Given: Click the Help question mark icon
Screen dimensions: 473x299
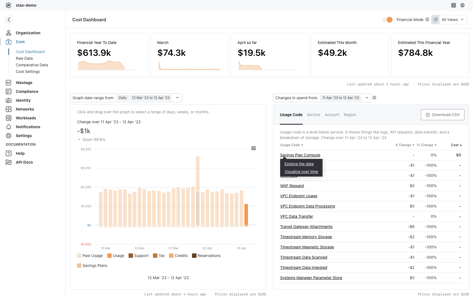Looking at the screenshot, I should coord(9,153).
